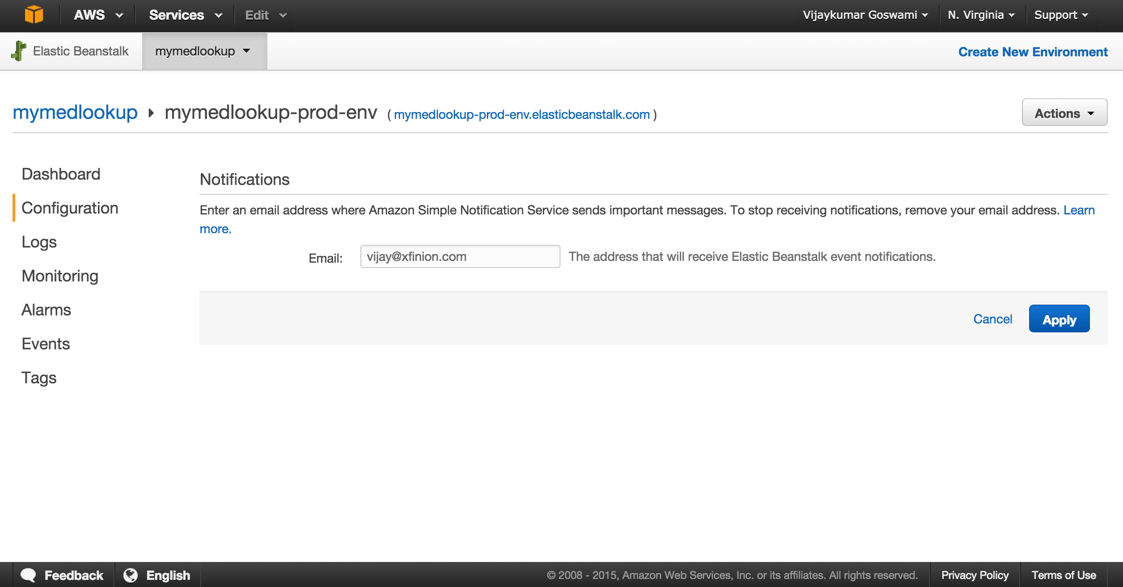Click the Cancel link to discard
The image size is (1123, 587).
993,319
